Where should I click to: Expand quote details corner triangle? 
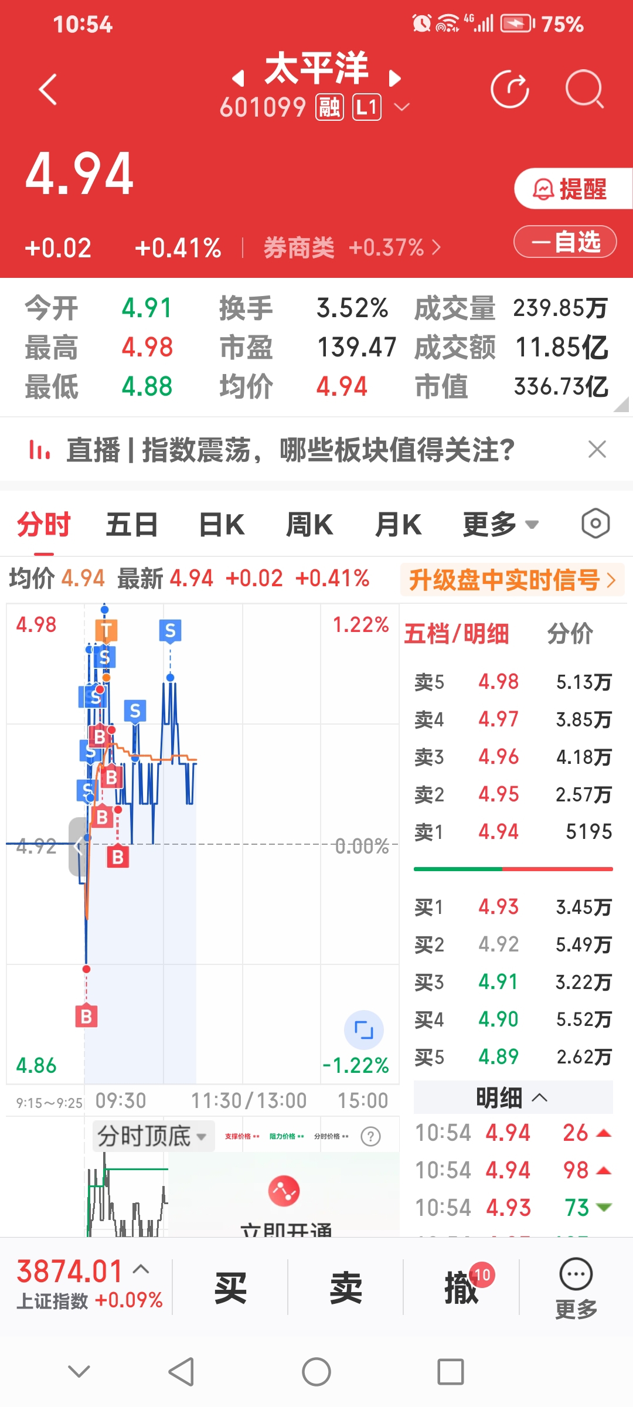point(621,405)
